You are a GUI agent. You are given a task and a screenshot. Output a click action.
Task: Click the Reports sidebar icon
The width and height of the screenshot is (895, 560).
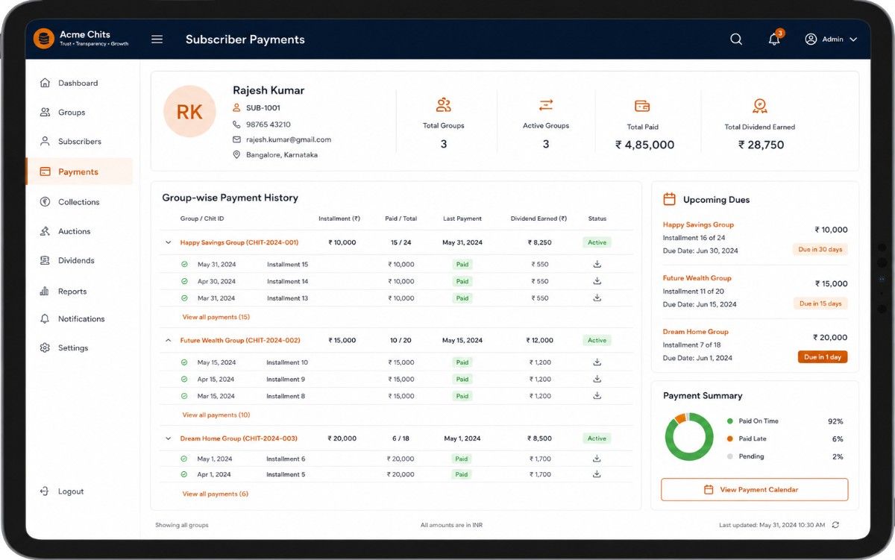(x=45, y=292)
